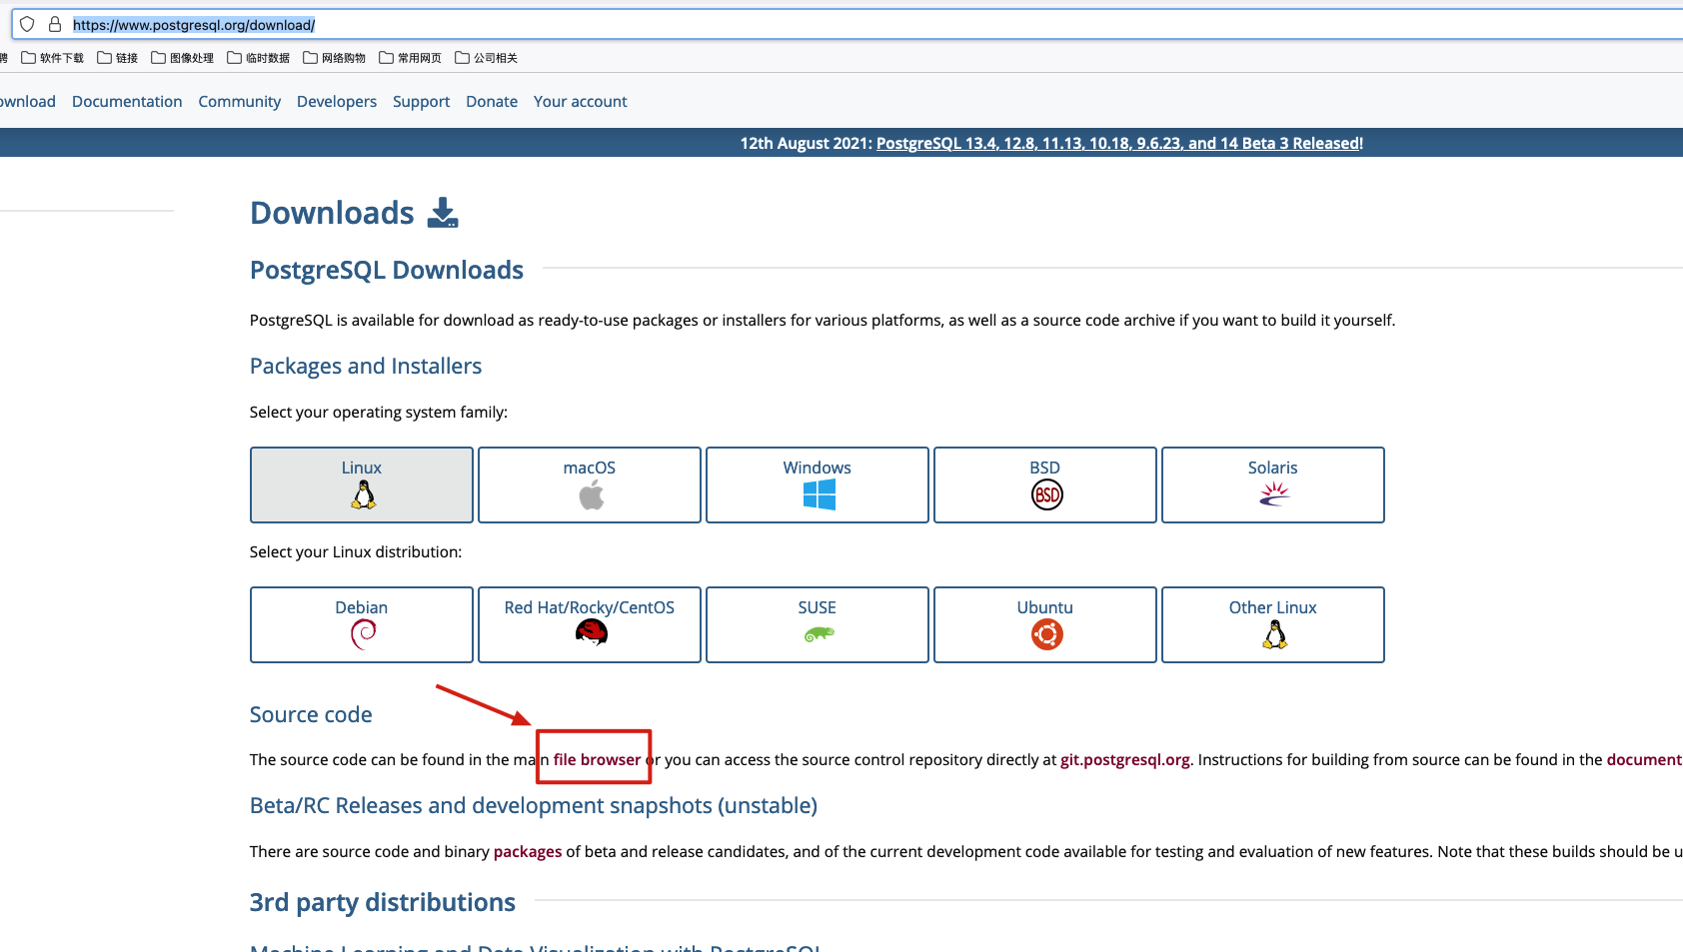This screenshot has width=1683, height=952.
Task: Click the PostgreSQL Downloads heading
Action: click(x=387, y=270)
